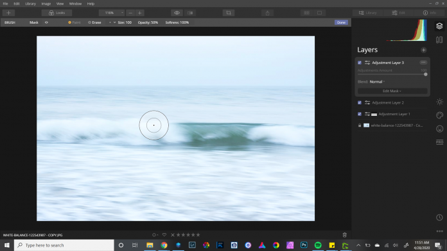The image size is (447, 251).
Task: Click the Windows search box
Action: (64, 245)
